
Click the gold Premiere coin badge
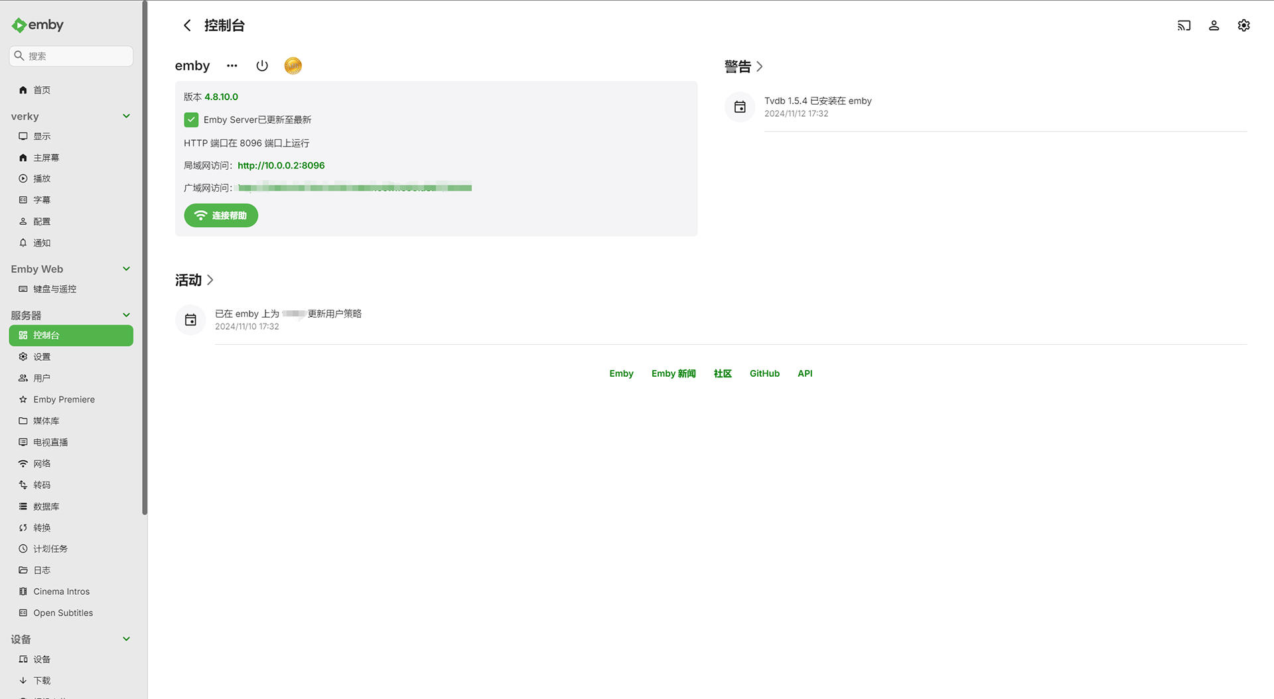293,66
